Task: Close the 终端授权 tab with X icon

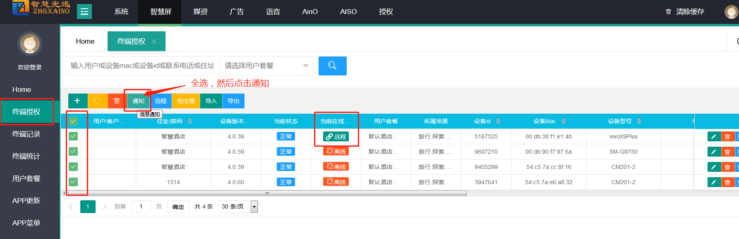Action: click(x=154, y=42)
